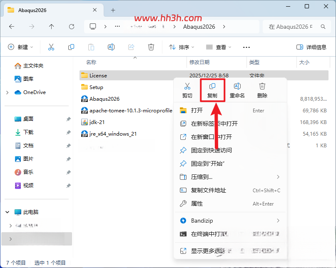Click the Cut icon in the toolbar

click(51, 47)
